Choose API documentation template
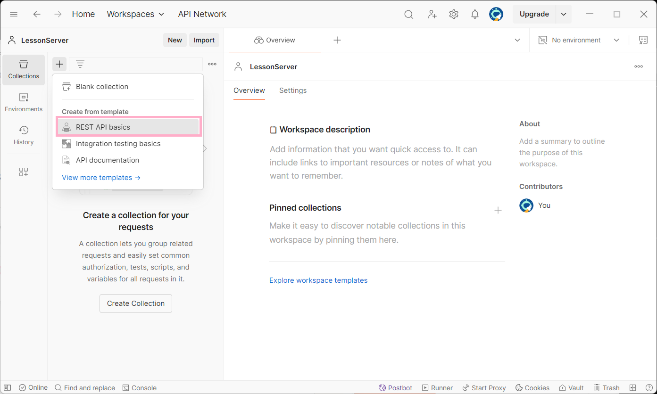 click(128, 160)
